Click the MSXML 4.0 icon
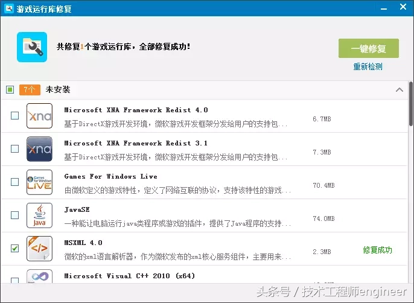 tap(39, 249)
